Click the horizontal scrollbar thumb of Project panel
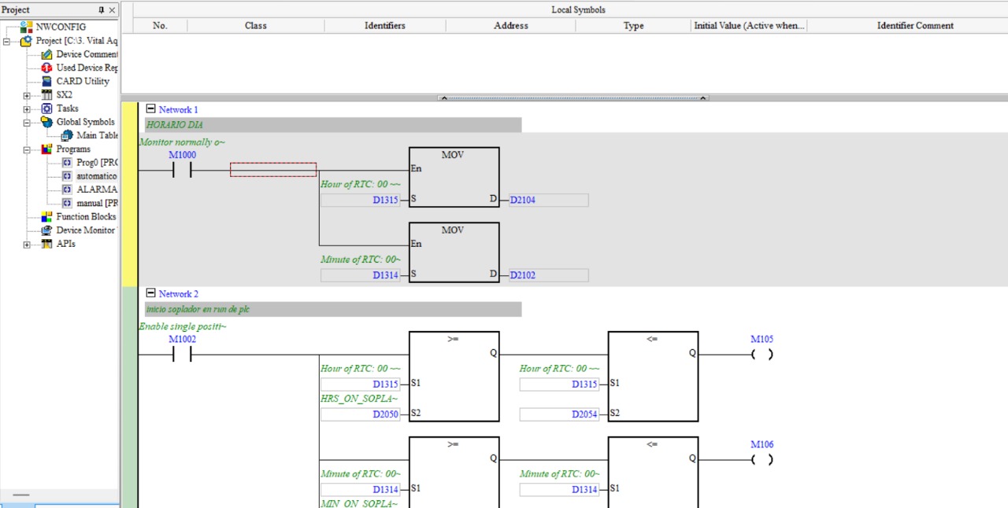Screen dimensions: 1008x508 point(20,495)
